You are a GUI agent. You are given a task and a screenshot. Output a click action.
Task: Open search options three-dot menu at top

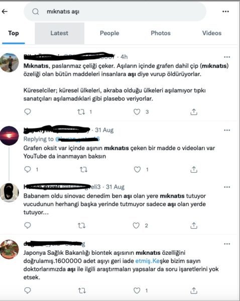(x=225, y=12)
